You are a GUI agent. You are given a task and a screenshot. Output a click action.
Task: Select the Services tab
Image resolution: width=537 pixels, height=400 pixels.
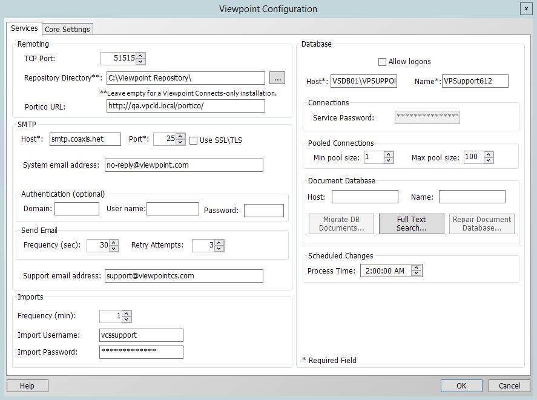[24, 28]
